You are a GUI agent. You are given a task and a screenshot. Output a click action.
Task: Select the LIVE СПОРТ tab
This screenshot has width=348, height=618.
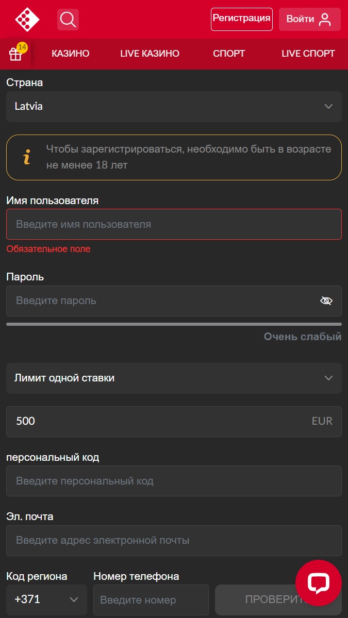pos(308,54)
